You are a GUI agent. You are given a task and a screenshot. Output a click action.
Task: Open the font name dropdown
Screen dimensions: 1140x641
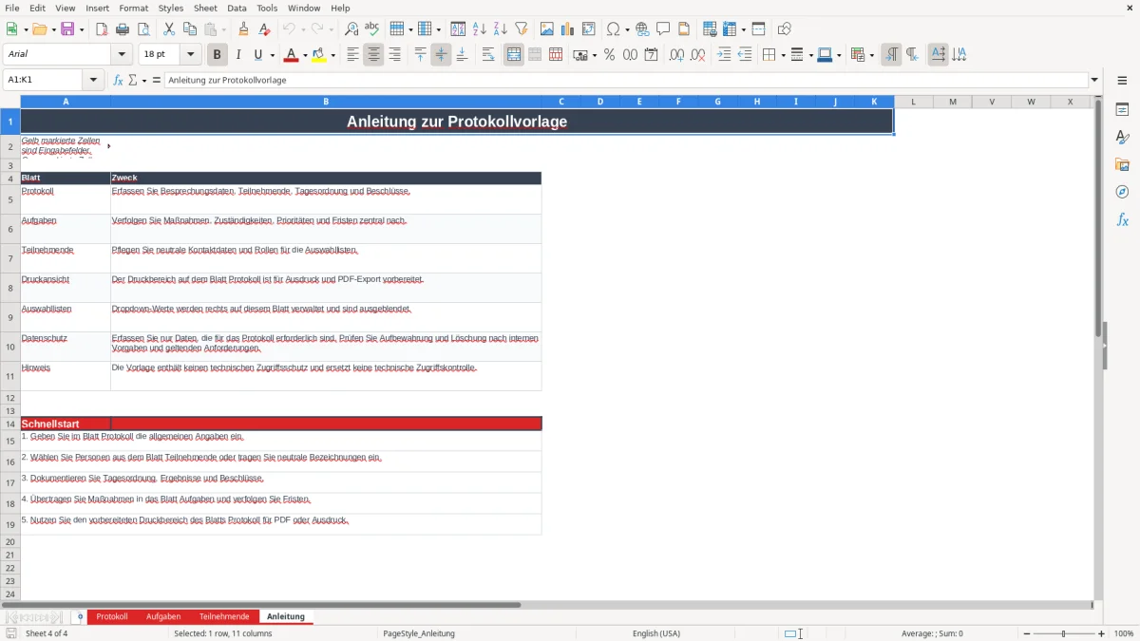tap(120, 55)
